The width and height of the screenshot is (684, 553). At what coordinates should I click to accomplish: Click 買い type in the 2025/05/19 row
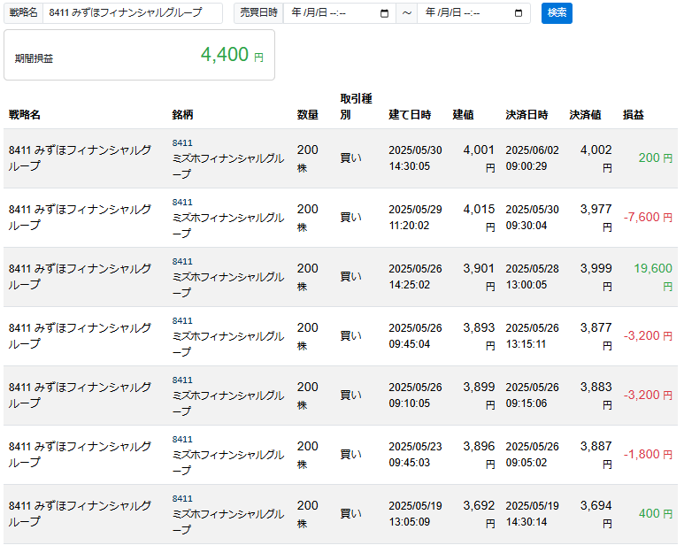click(350, 514)
